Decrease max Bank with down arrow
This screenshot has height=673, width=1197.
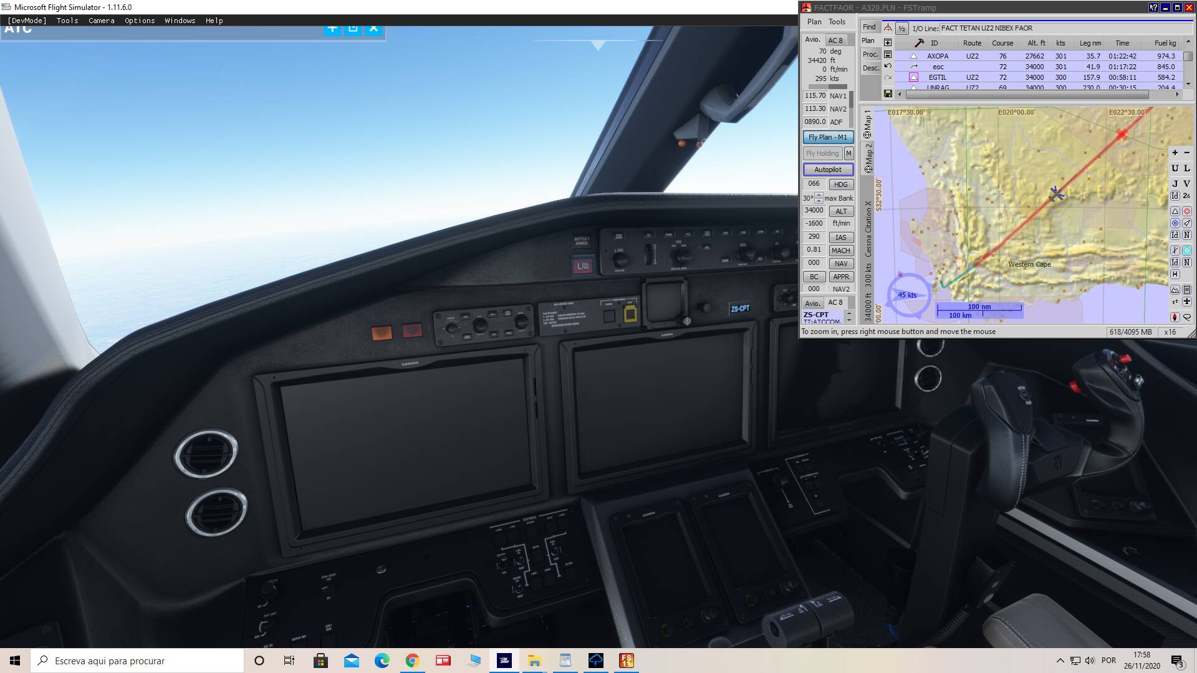(x=819, y=201)
